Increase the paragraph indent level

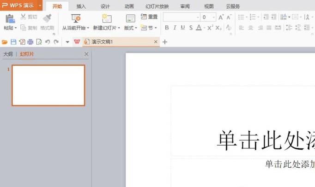point(274,17)
